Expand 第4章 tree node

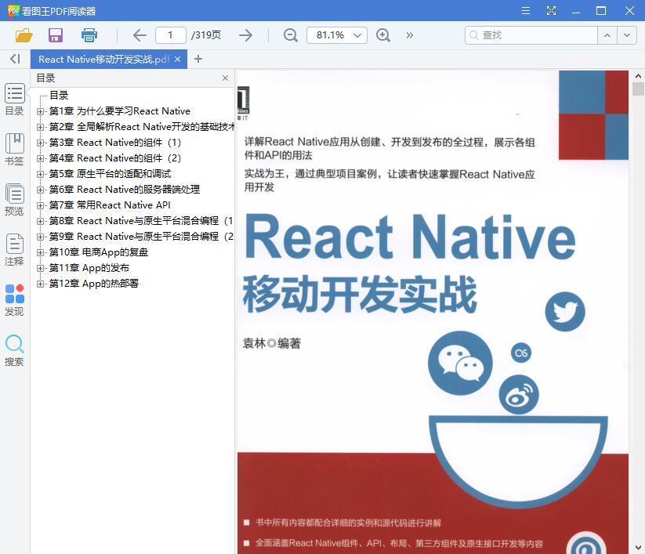40,158
